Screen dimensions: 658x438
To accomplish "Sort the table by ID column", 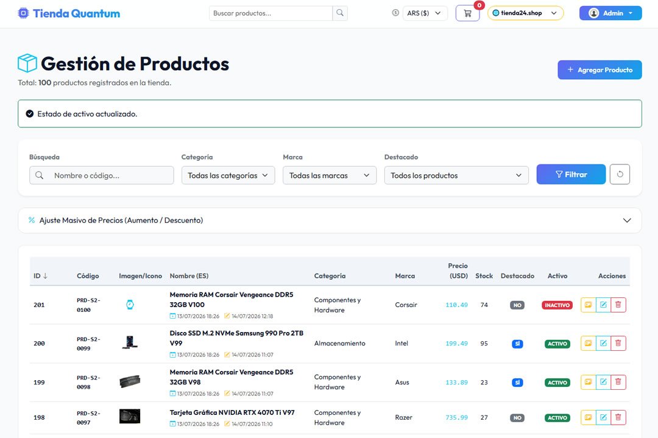I will (40, 275).
